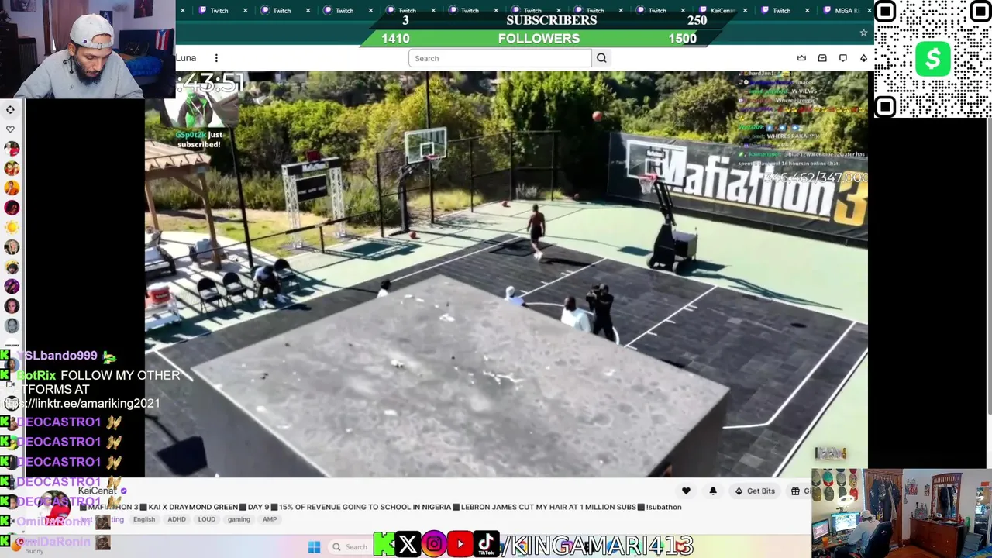Click the Bits diamond icon in top bar
The width and height of the screenshot is (992, 558).
(863, 58)
